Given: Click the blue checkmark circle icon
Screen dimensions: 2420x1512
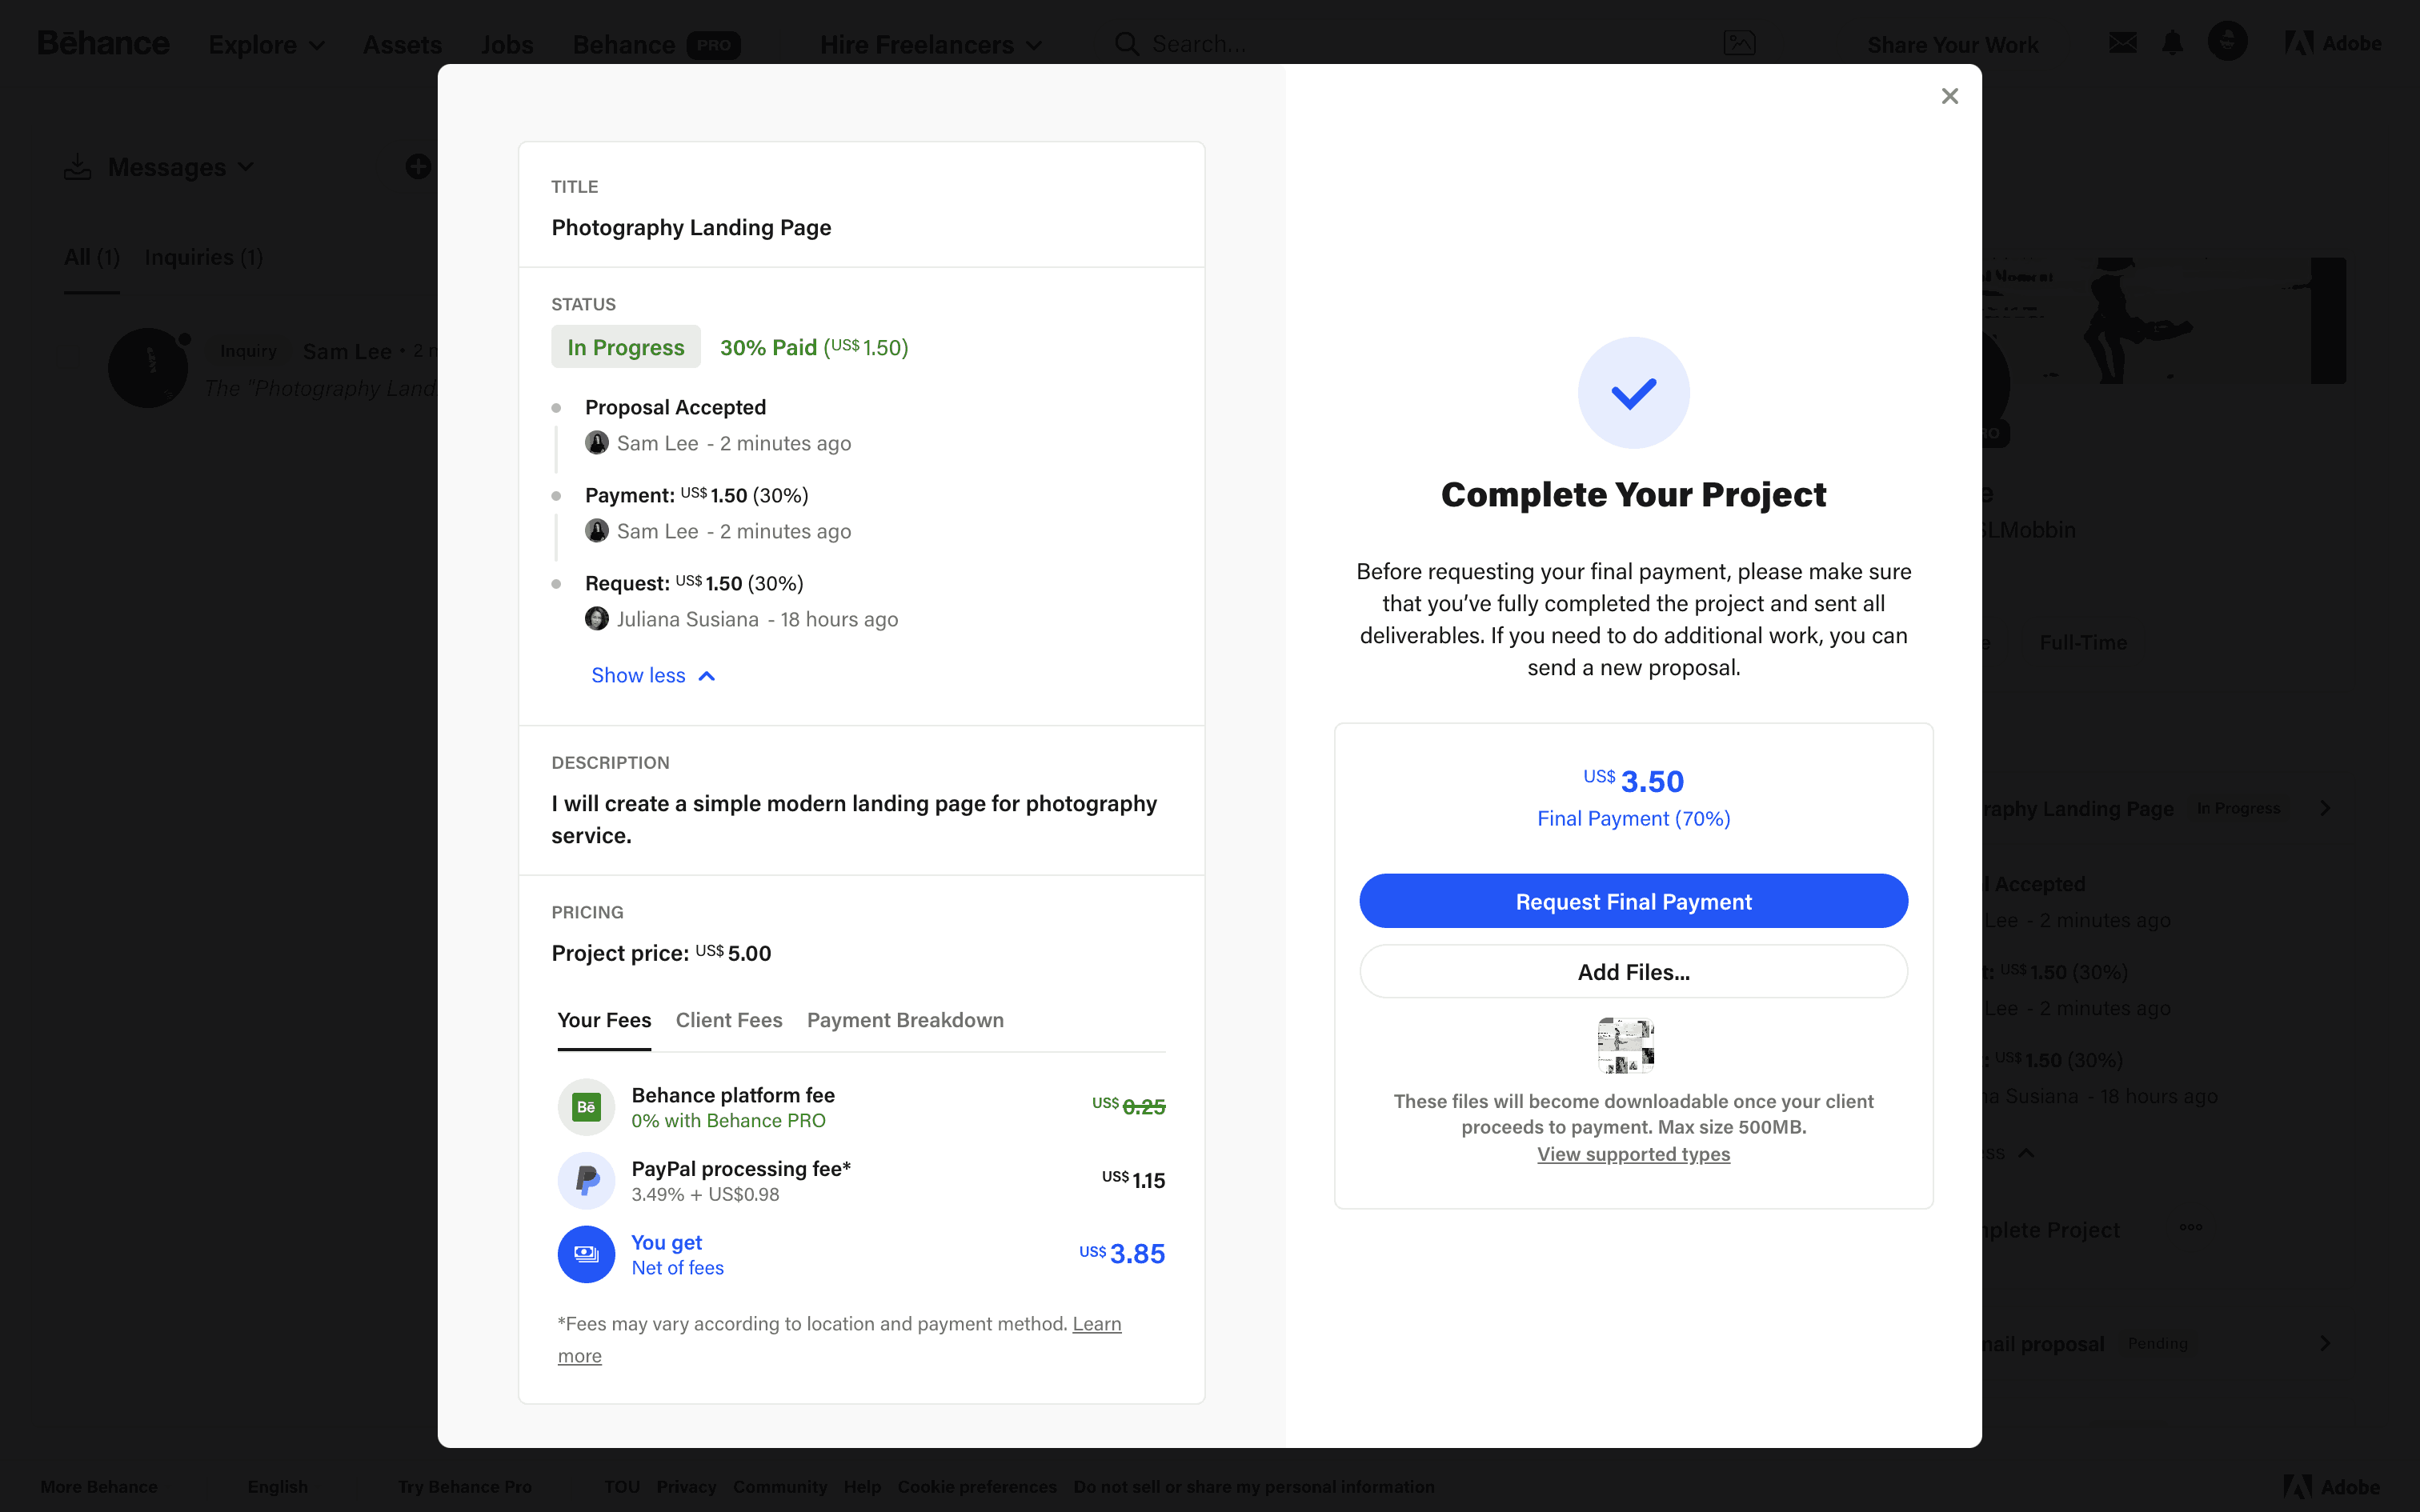Looking at the screenshot, I should (x=1633, y=393).
